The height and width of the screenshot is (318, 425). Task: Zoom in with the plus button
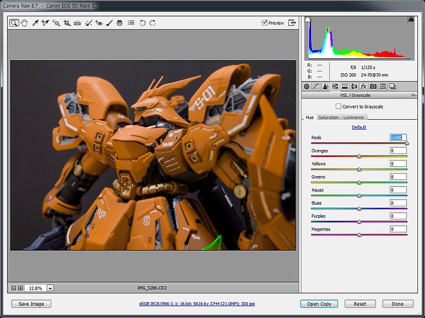(20, 288)
